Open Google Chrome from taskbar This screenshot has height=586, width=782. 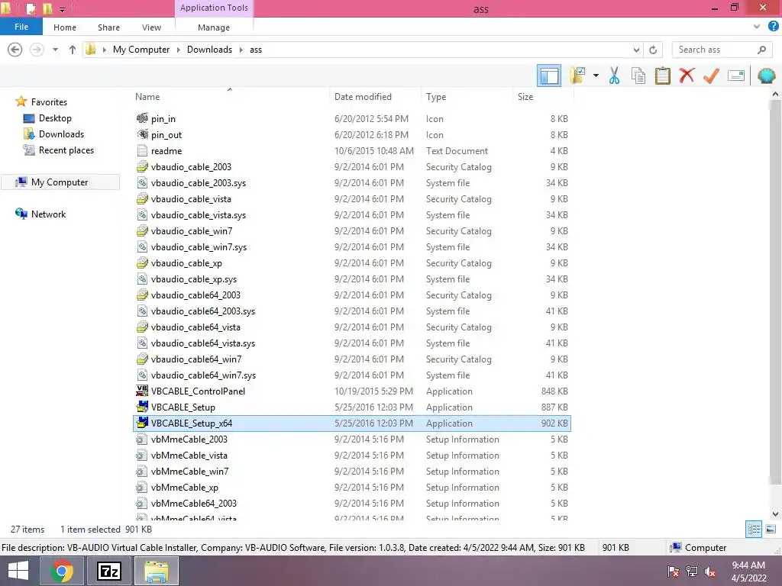coord(62,571)
